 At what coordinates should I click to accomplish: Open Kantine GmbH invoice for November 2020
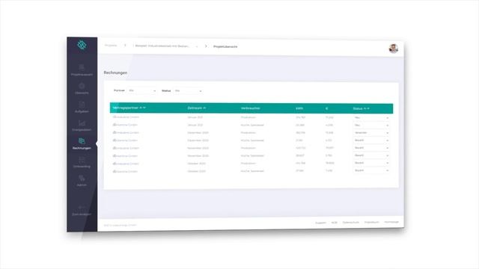click(125, 156)
